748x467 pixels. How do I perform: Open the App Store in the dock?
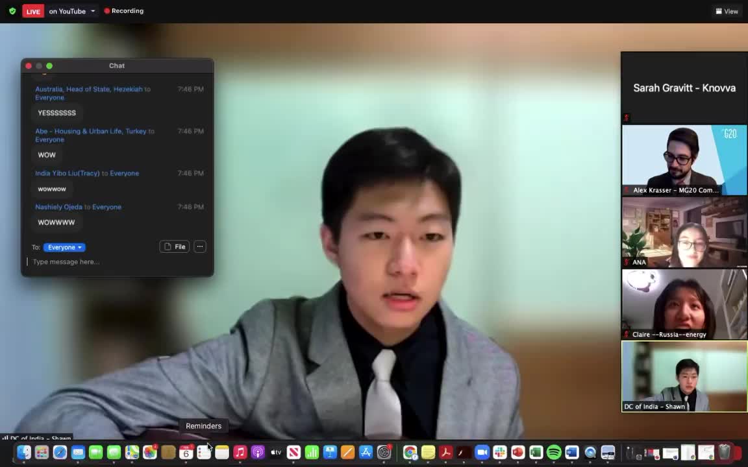(366, 452)
